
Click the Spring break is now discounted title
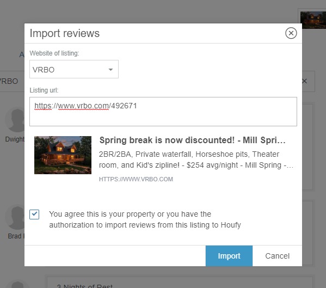pyautogui.click(x=192, y=140)
